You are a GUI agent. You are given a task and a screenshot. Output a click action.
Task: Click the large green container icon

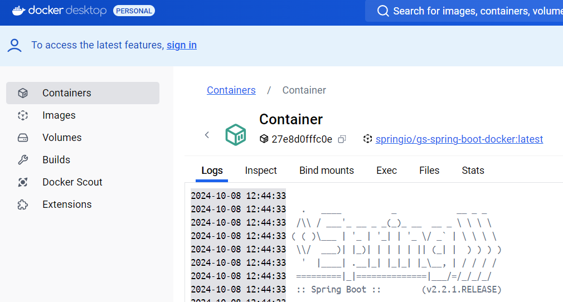[x=236, y=135]
